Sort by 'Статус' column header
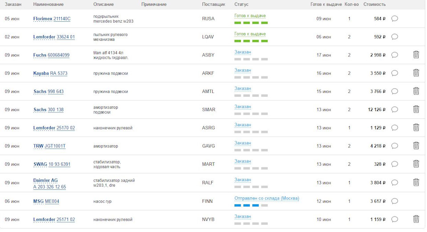The height and width of the screenshot is (232, 427). (x=241, y=4)
